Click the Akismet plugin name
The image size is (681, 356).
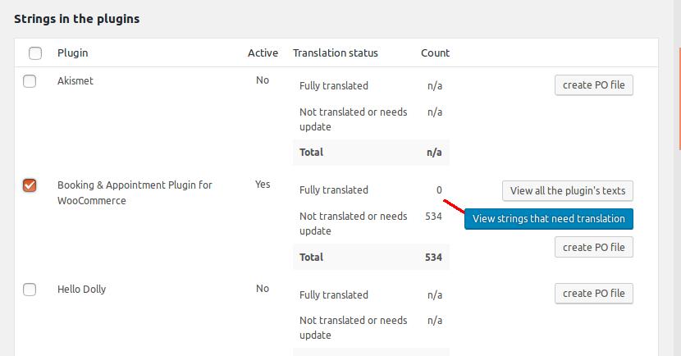coord(75,81)
